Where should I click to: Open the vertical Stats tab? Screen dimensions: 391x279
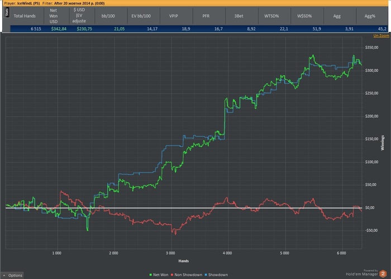coord(7,12)
